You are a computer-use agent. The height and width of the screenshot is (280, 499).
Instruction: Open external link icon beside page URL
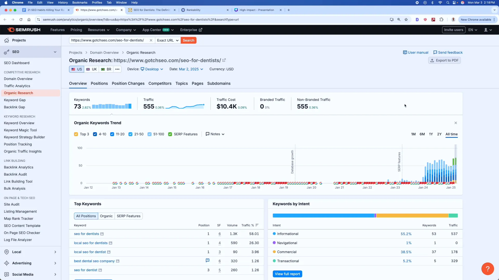(x=224, y=60)
